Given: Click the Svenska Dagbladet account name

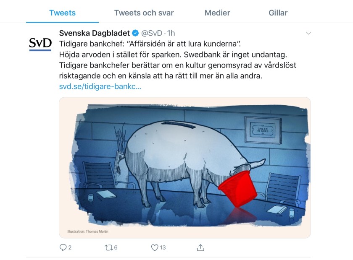Looking at the screenshot, I should click(94, 33).
